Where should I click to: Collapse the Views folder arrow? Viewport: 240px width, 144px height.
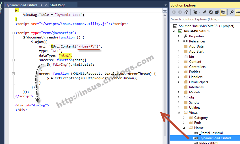(179, 113)
